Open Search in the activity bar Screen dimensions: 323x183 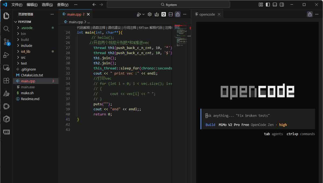coord(6,28)
